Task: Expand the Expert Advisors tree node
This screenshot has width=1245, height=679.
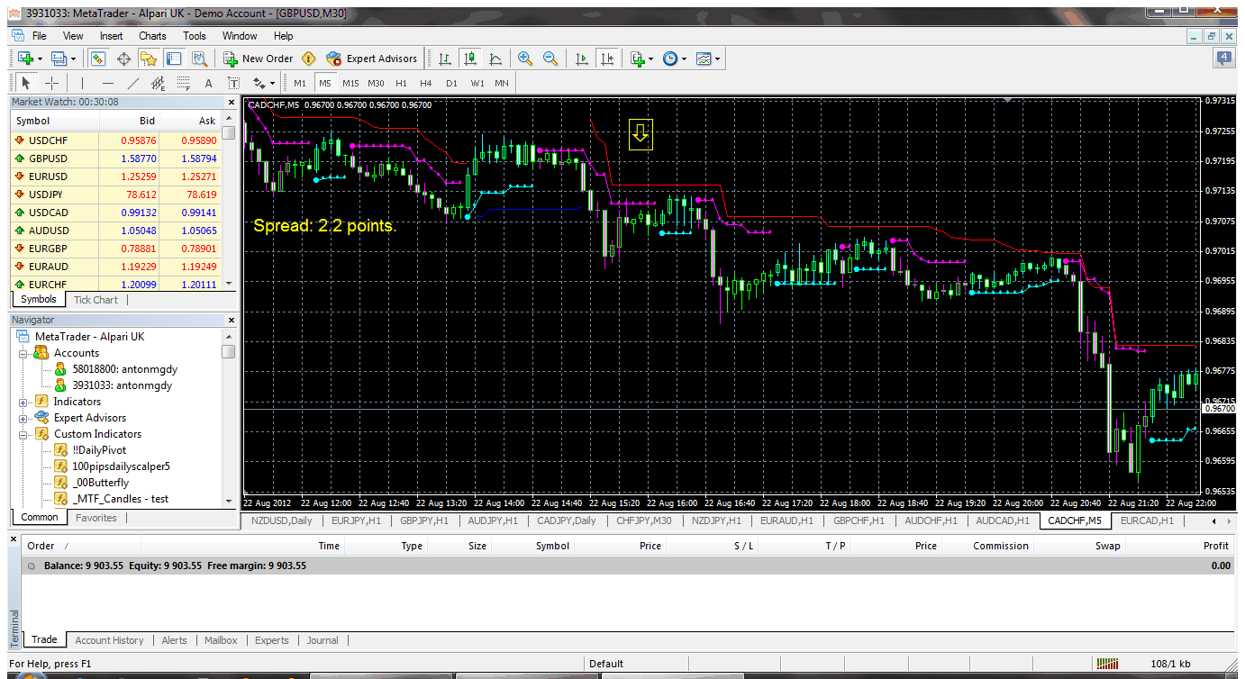Action: coord(23,418)
